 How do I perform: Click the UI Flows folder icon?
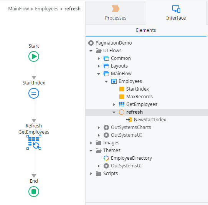[x=99, y=51]
